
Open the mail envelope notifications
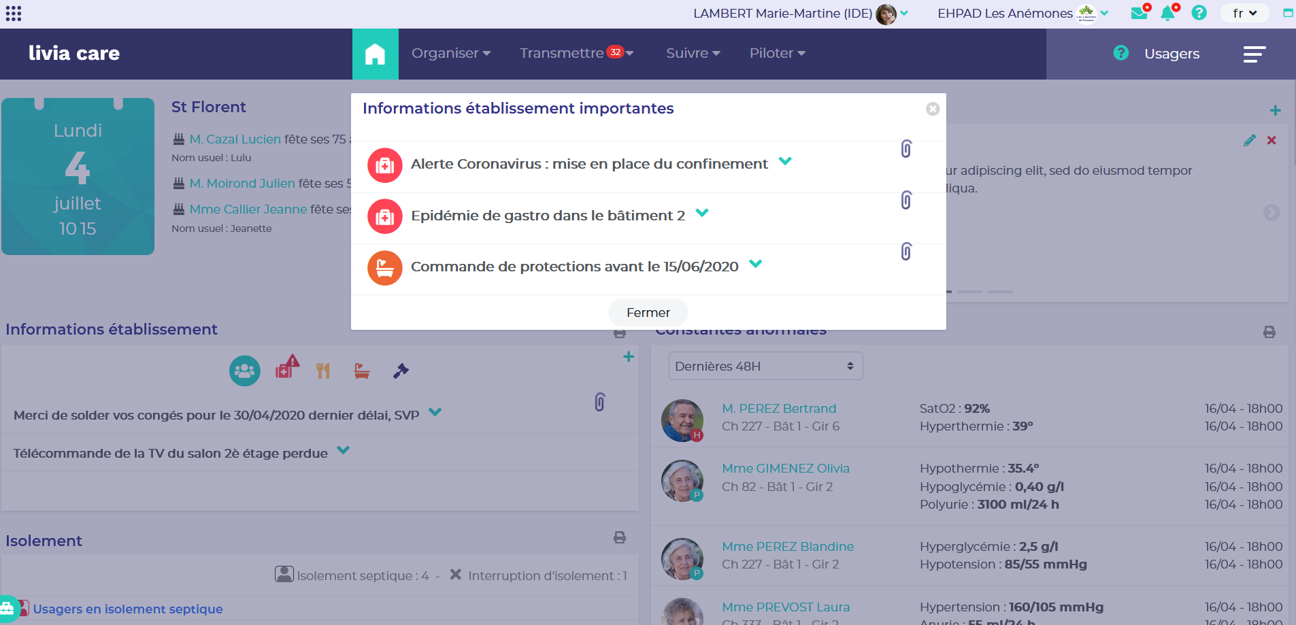pos(1140,13)
